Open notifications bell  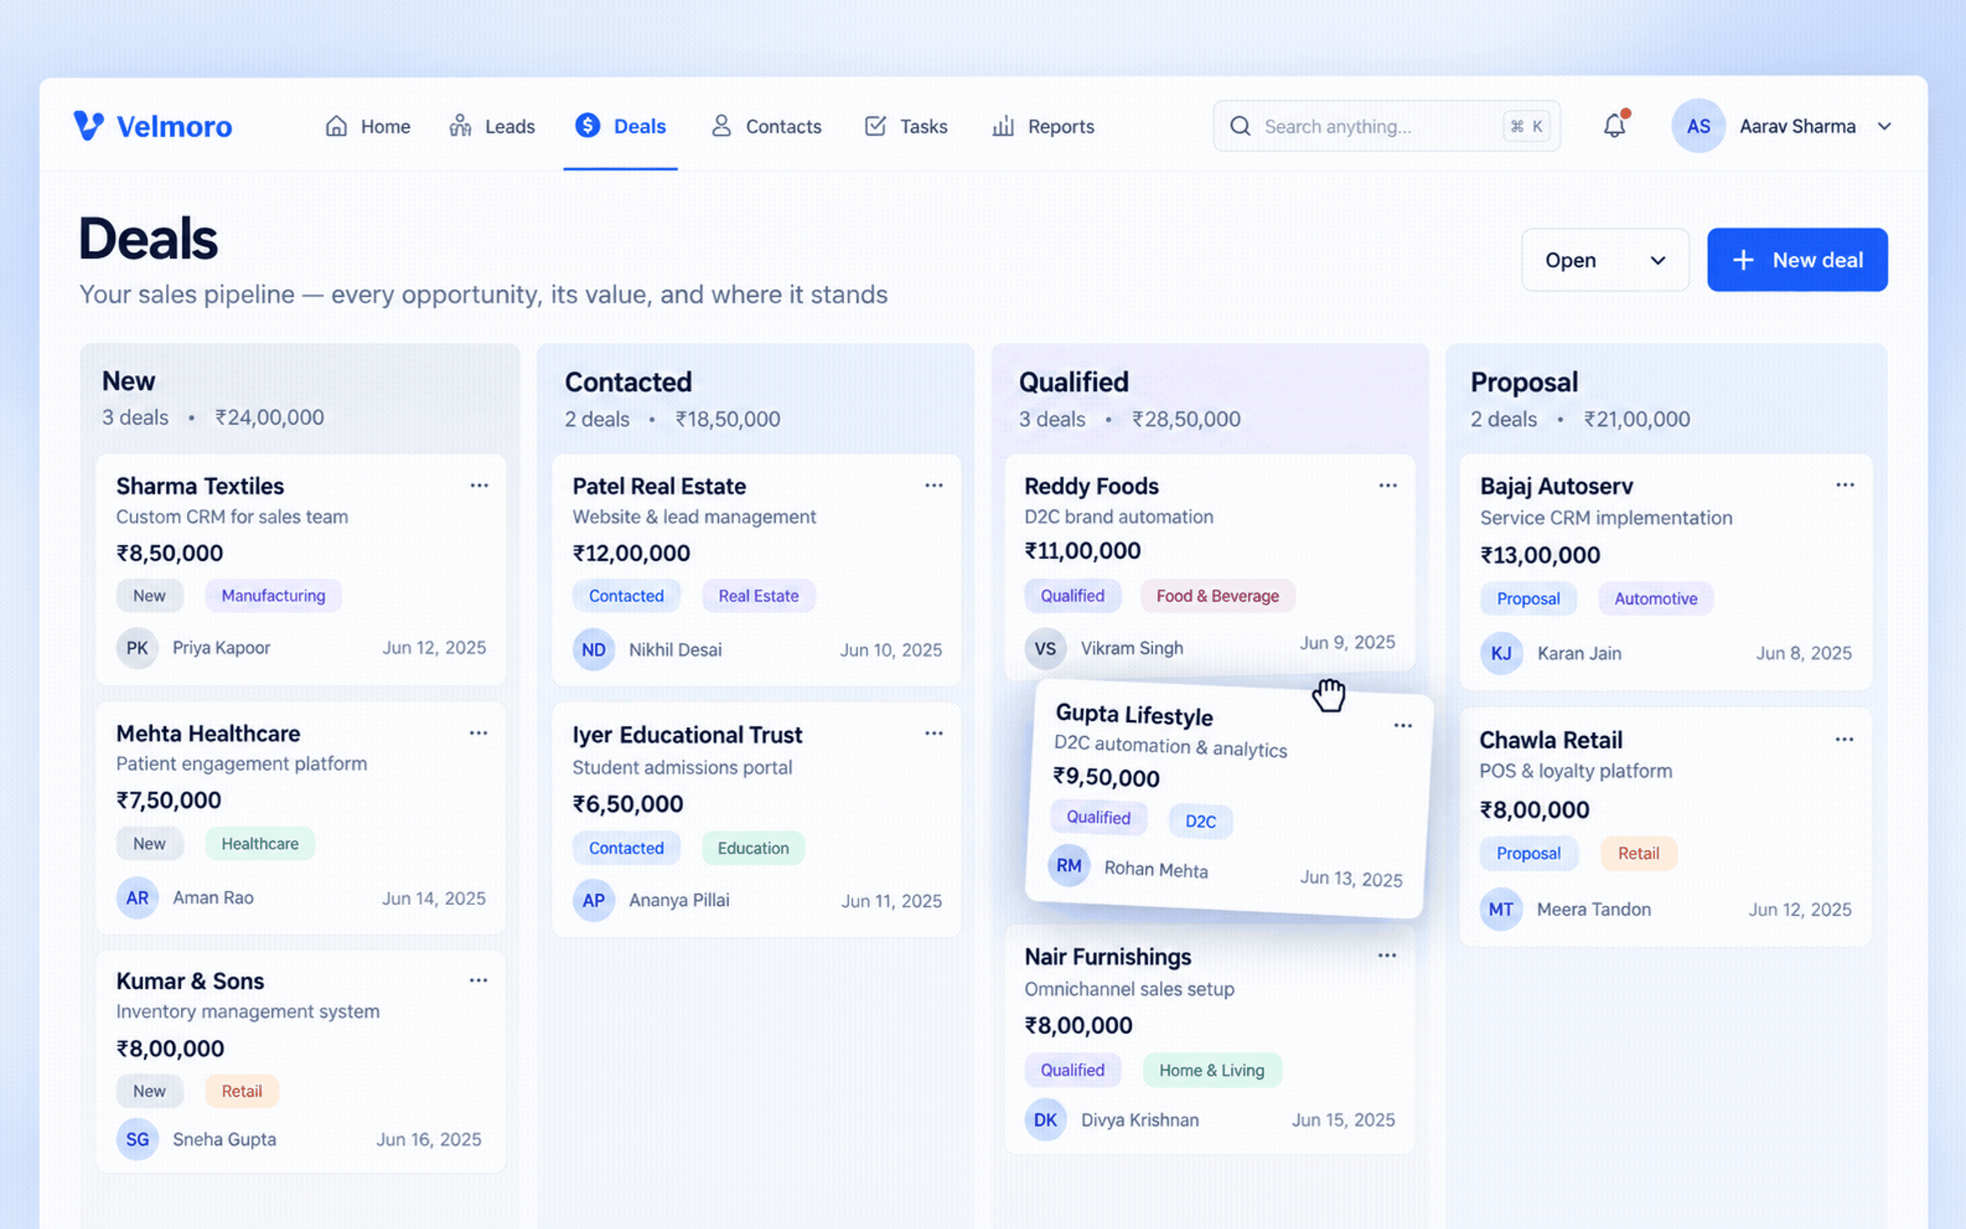[x=1614, y=125]
